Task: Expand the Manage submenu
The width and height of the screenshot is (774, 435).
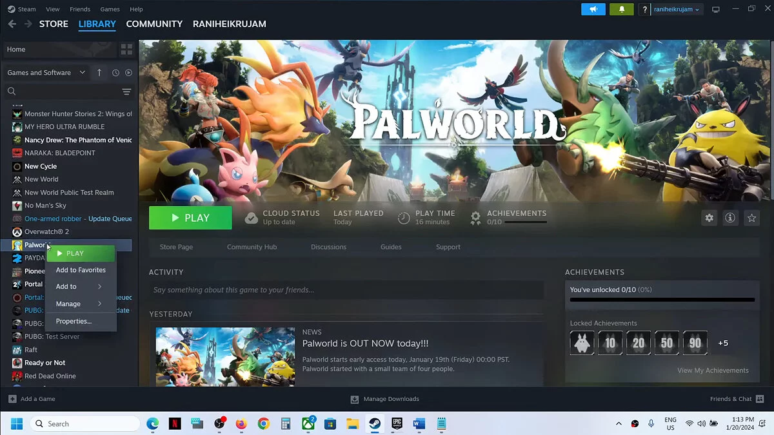Action: [81, 304]
